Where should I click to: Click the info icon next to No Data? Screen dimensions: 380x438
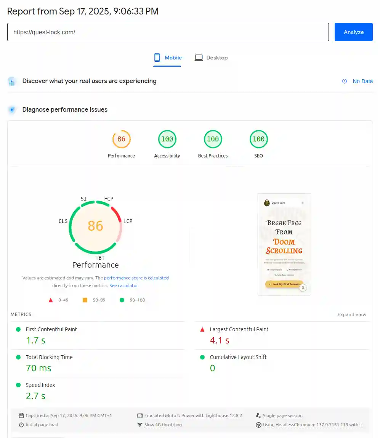pyautogui.click(x=344, y=81)
